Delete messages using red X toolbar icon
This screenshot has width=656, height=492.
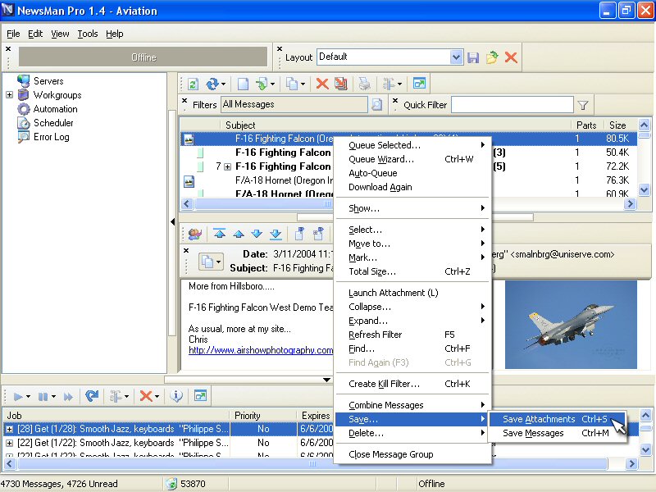(322, 84)
